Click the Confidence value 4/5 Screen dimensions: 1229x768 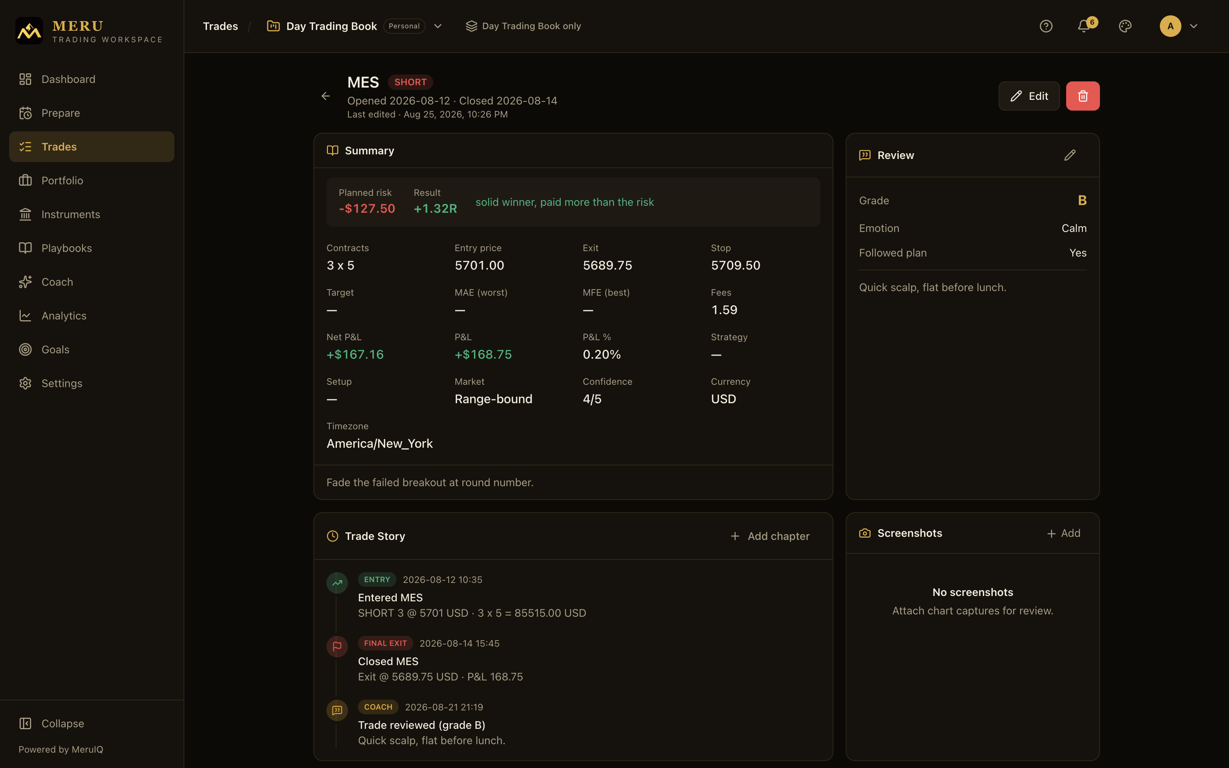tap(591, 399)
